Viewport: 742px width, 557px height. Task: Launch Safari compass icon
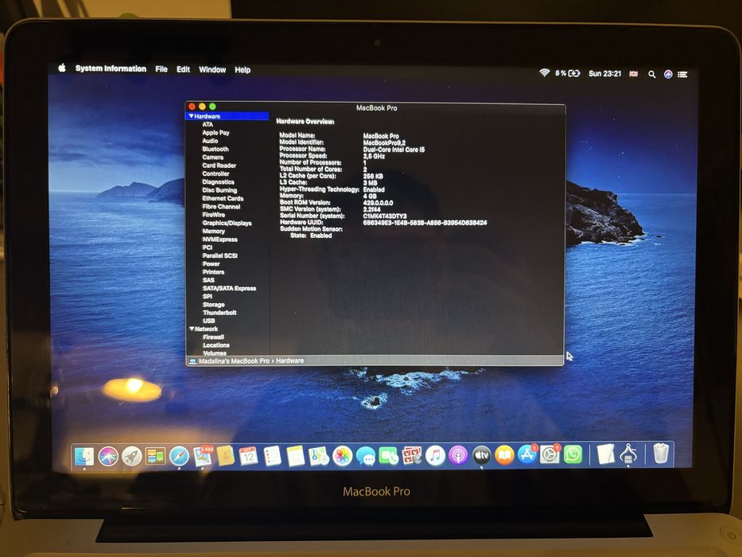(x=180, y=457)
